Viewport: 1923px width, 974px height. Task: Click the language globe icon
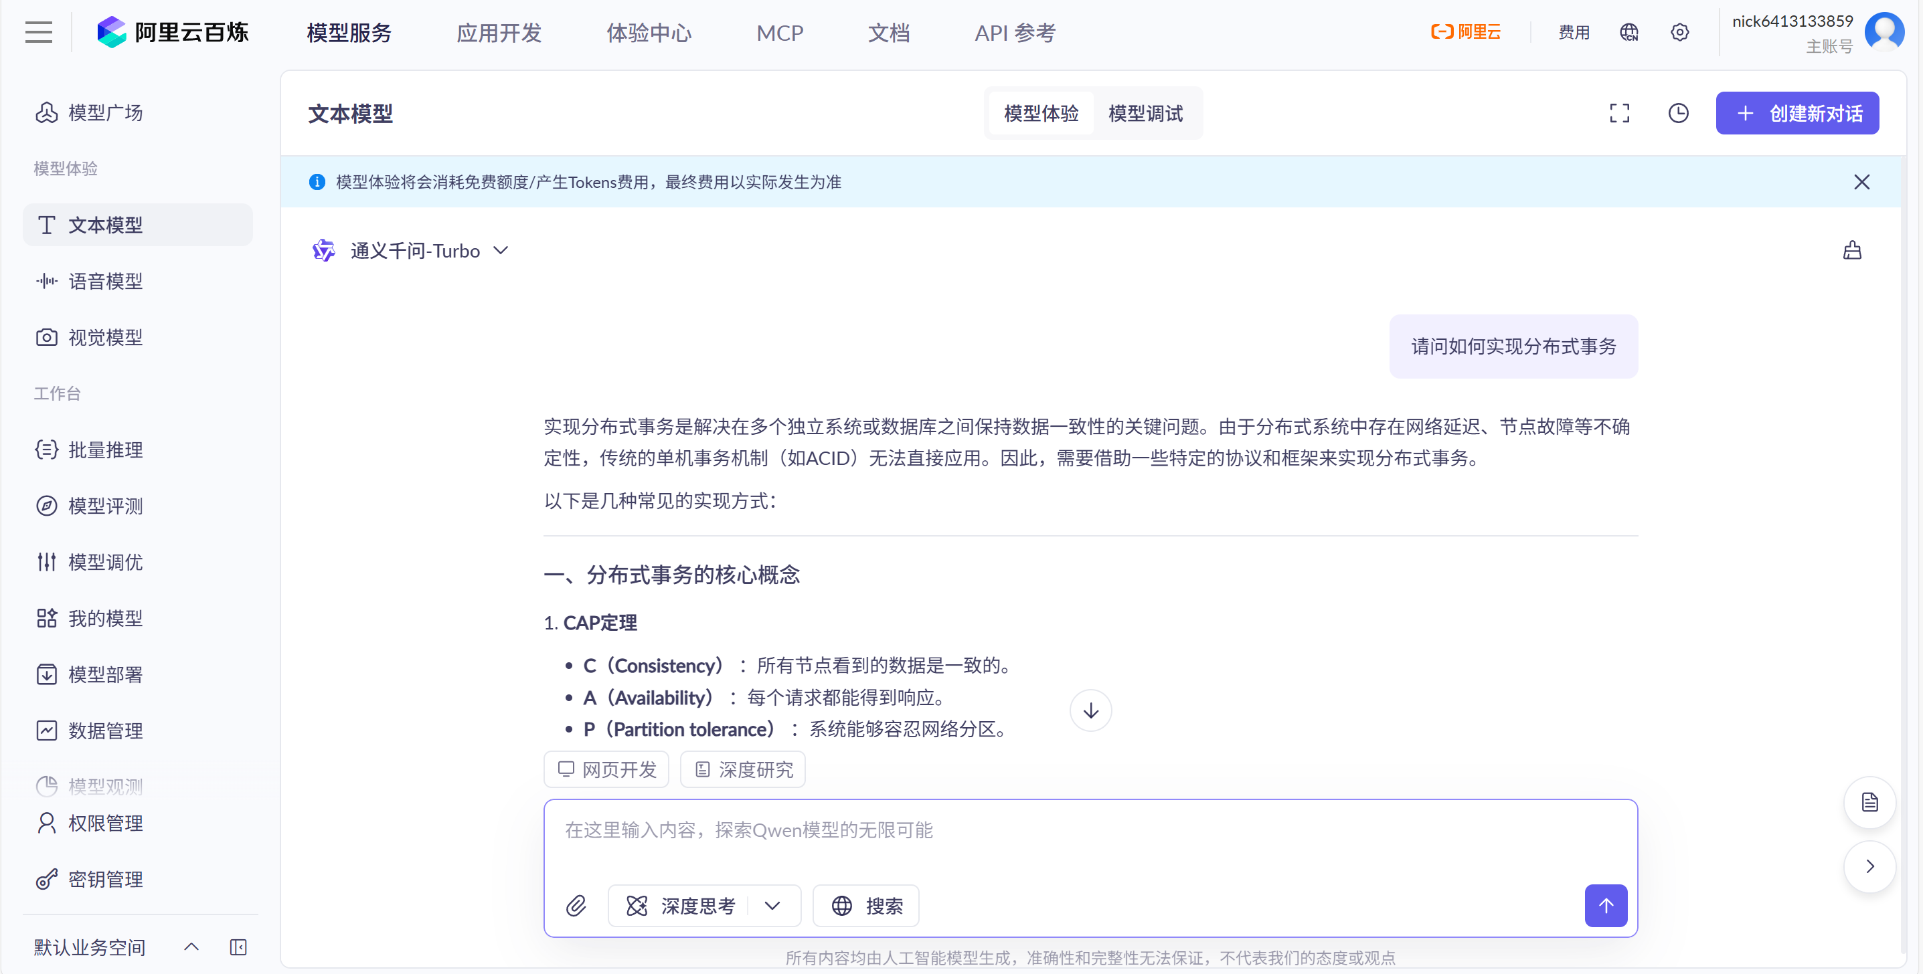(1629, 32)
